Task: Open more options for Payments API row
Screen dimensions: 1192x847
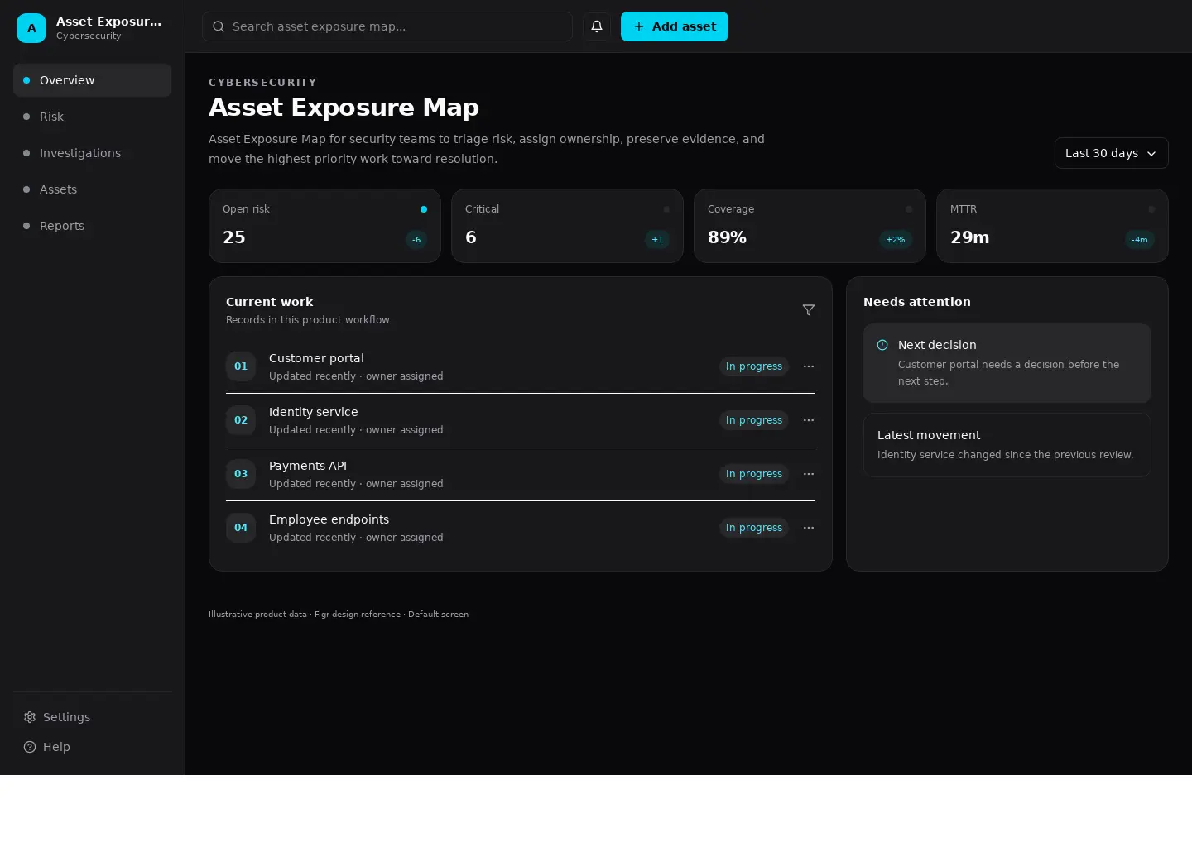Action: pos(809,474)
